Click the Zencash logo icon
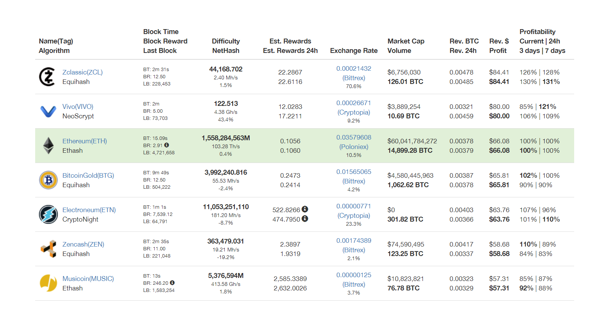This screenshot has width=615, height=329. pyautogui.click(x=48, y=249)
